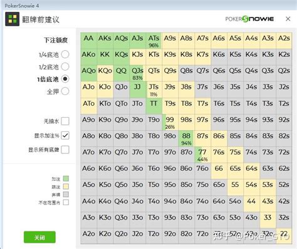The image size is (297, 249).
Task: Select the K9o hand cell
Action: [x=105, y=122]
